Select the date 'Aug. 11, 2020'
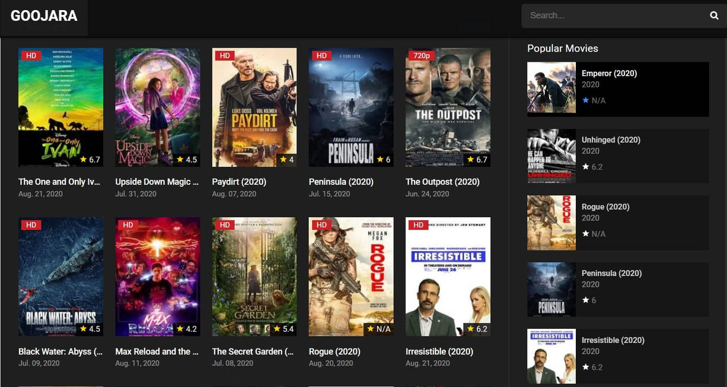Image resolution: width=727 pixels, height=387 pixels. (x=138, y=363)
